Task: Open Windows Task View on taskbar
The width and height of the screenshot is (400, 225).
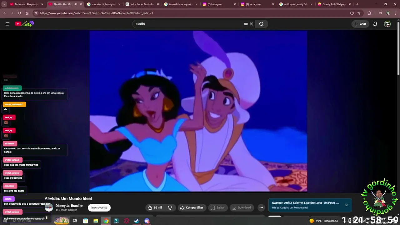Action: click(75, 221)
